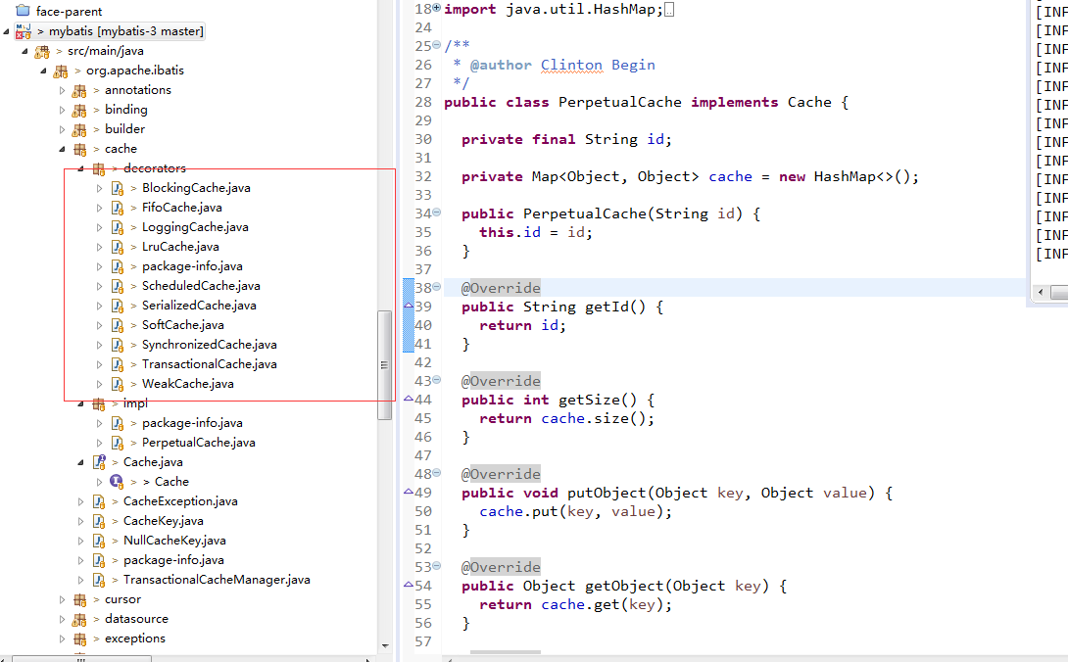Collapse the cache package node

pos(62,149)
